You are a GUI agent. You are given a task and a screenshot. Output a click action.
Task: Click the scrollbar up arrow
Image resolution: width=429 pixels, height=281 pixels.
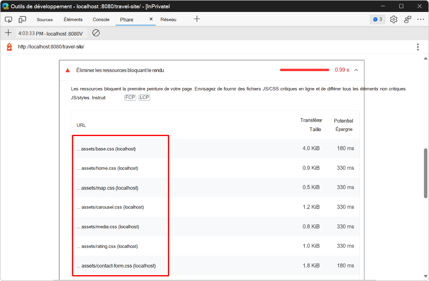click(426, 58)
